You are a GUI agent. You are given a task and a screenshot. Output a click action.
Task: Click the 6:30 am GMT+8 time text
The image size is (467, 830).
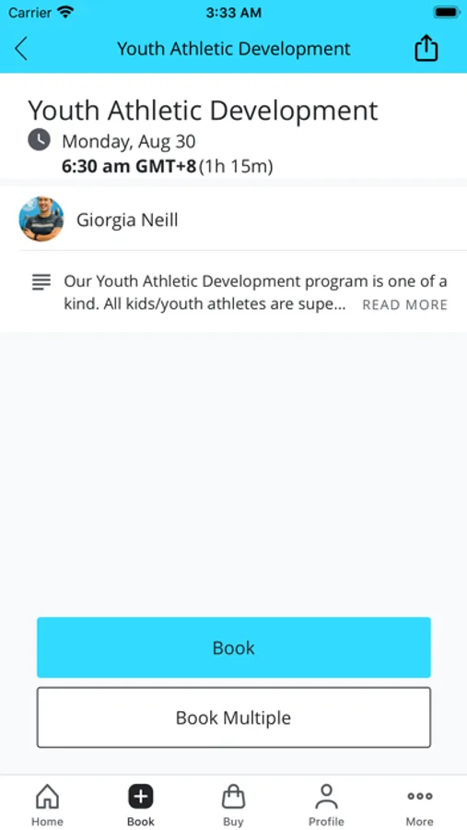[x=129, y=167]
